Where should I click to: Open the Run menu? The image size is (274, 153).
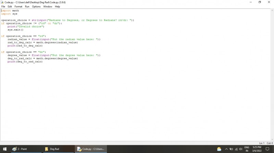(27, 6)
